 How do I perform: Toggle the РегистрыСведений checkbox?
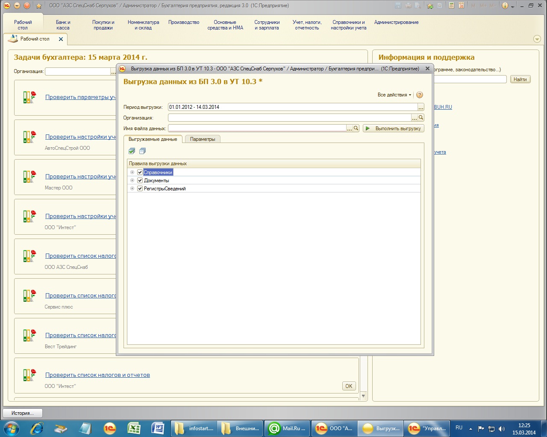click(140, 189)
